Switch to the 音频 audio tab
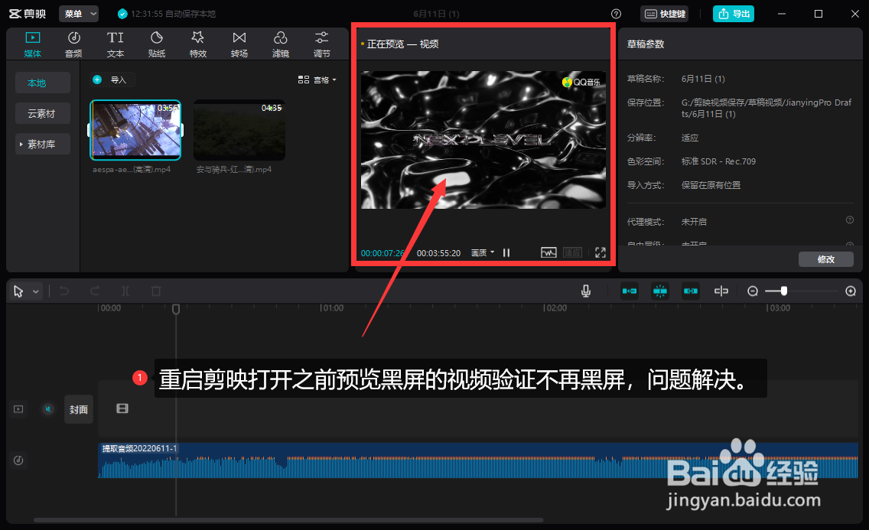Image resolution: width=869 pixels, height=530 pixels. pos(73,44)
